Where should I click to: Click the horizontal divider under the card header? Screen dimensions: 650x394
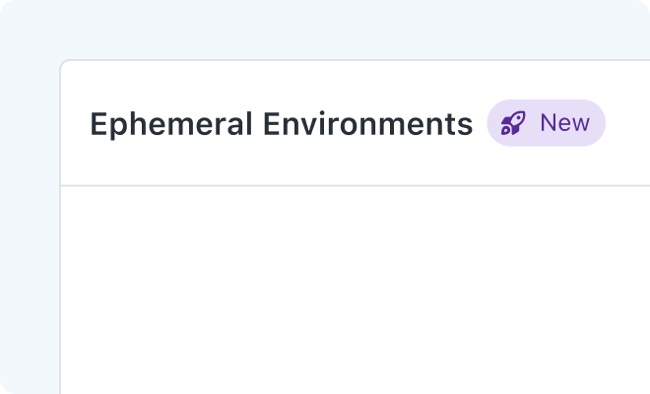point(356,186)
